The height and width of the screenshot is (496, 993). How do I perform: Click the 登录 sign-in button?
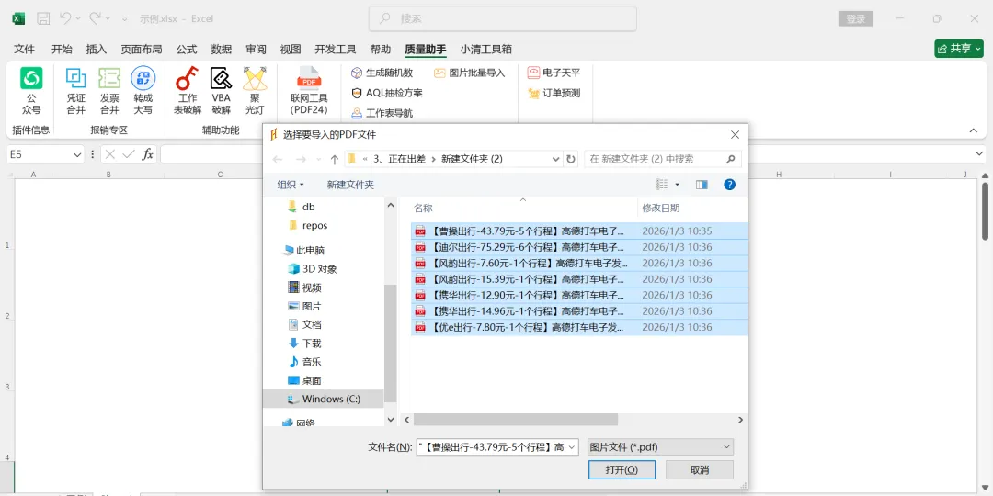(856, 19)
